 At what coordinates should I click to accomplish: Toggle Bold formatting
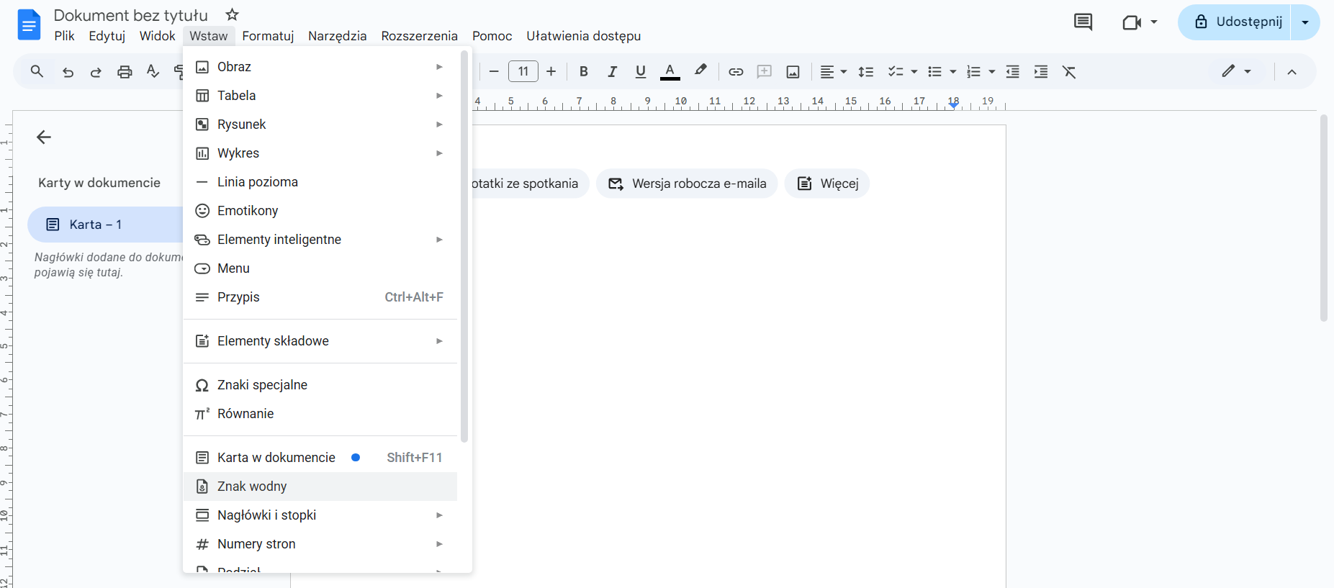tap(584, 72)
